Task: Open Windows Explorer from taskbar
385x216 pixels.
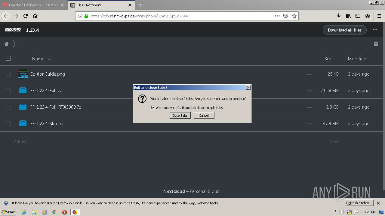Action: 34,212
